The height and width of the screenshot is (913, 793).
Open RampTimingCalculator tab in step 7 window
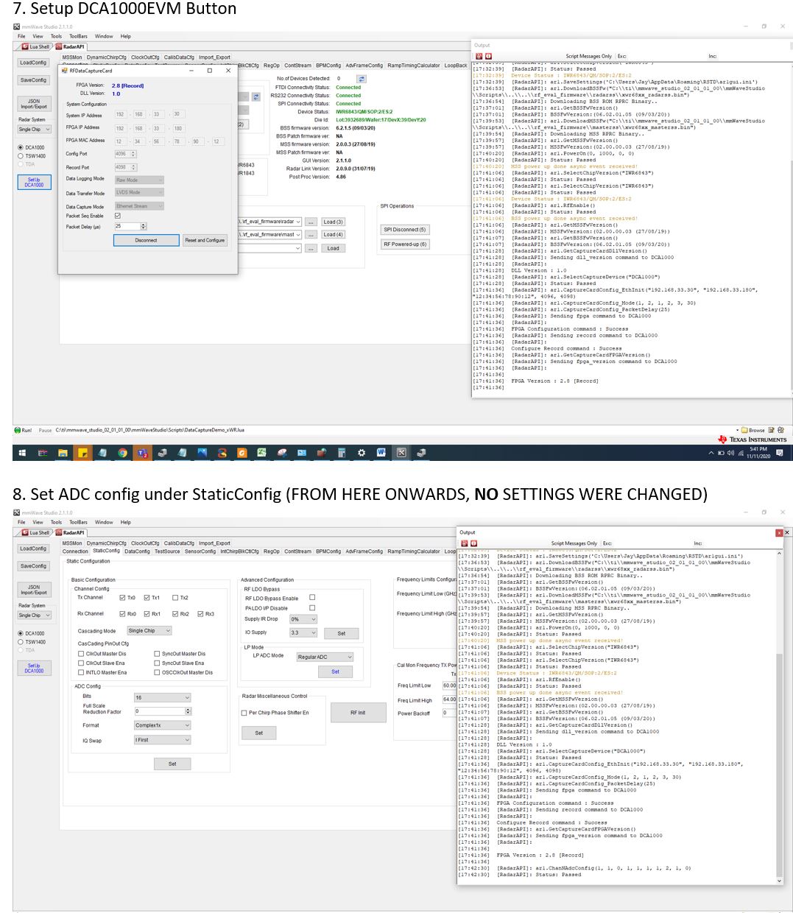414,66
